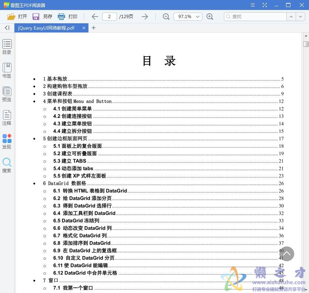The height and width of the screenshot is (293, 309).
Task: Click the page number input field
Action: pyautogui.click(x=109, y=16)
